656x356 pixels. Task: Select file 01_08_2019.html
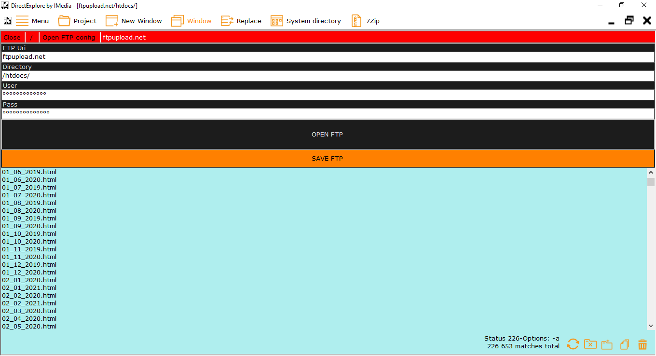[29, 203]
